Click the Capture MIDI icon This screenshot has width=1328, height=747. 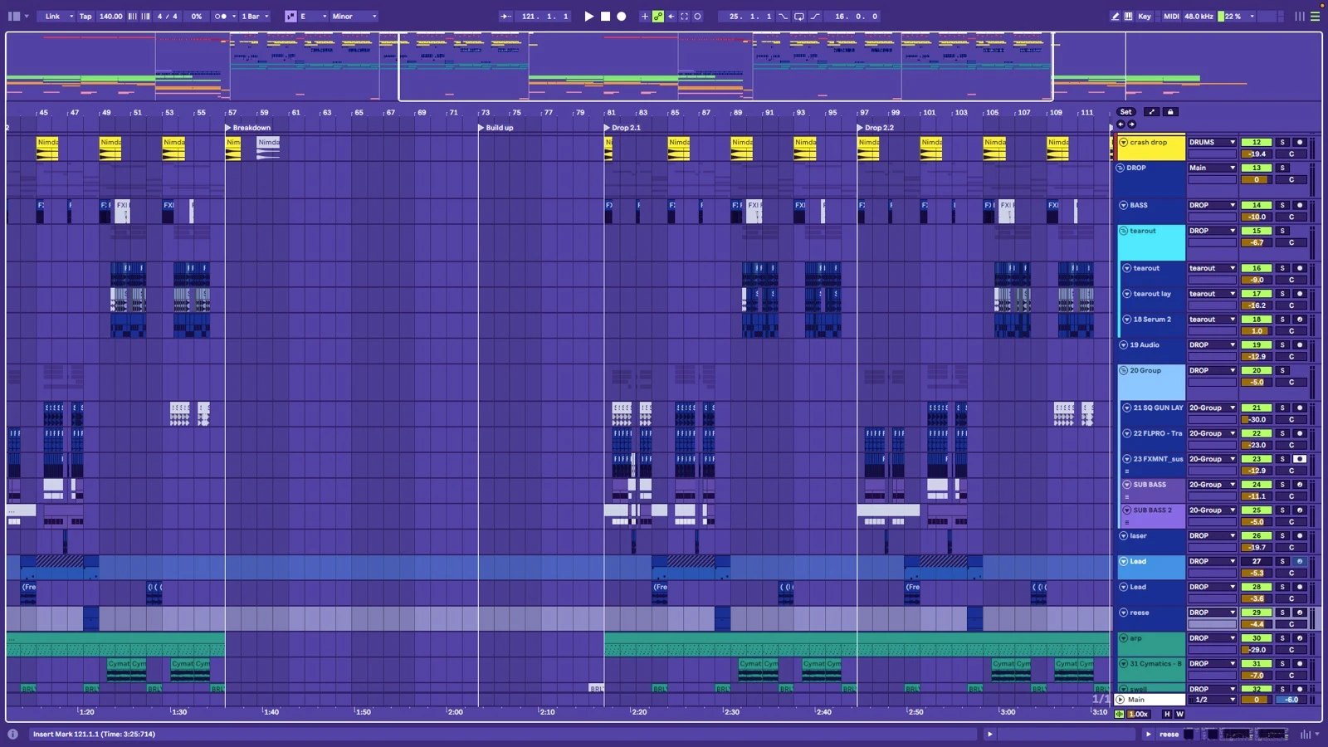tap(685, 16)
